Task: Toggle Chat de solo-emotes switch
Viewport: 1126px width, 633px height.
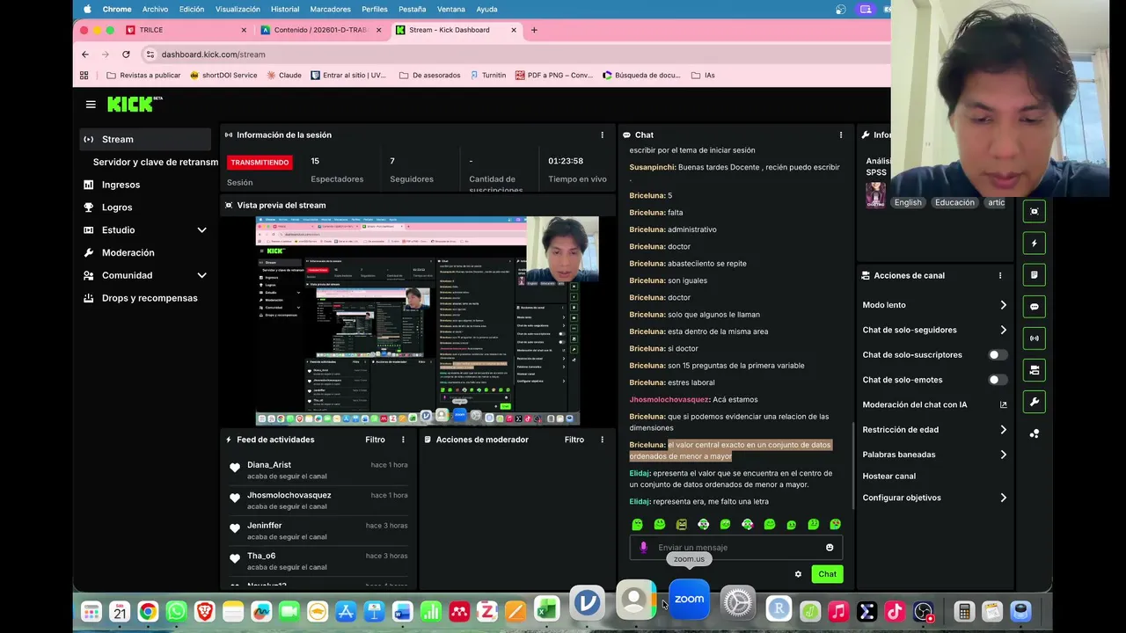Action: point(998,380)
